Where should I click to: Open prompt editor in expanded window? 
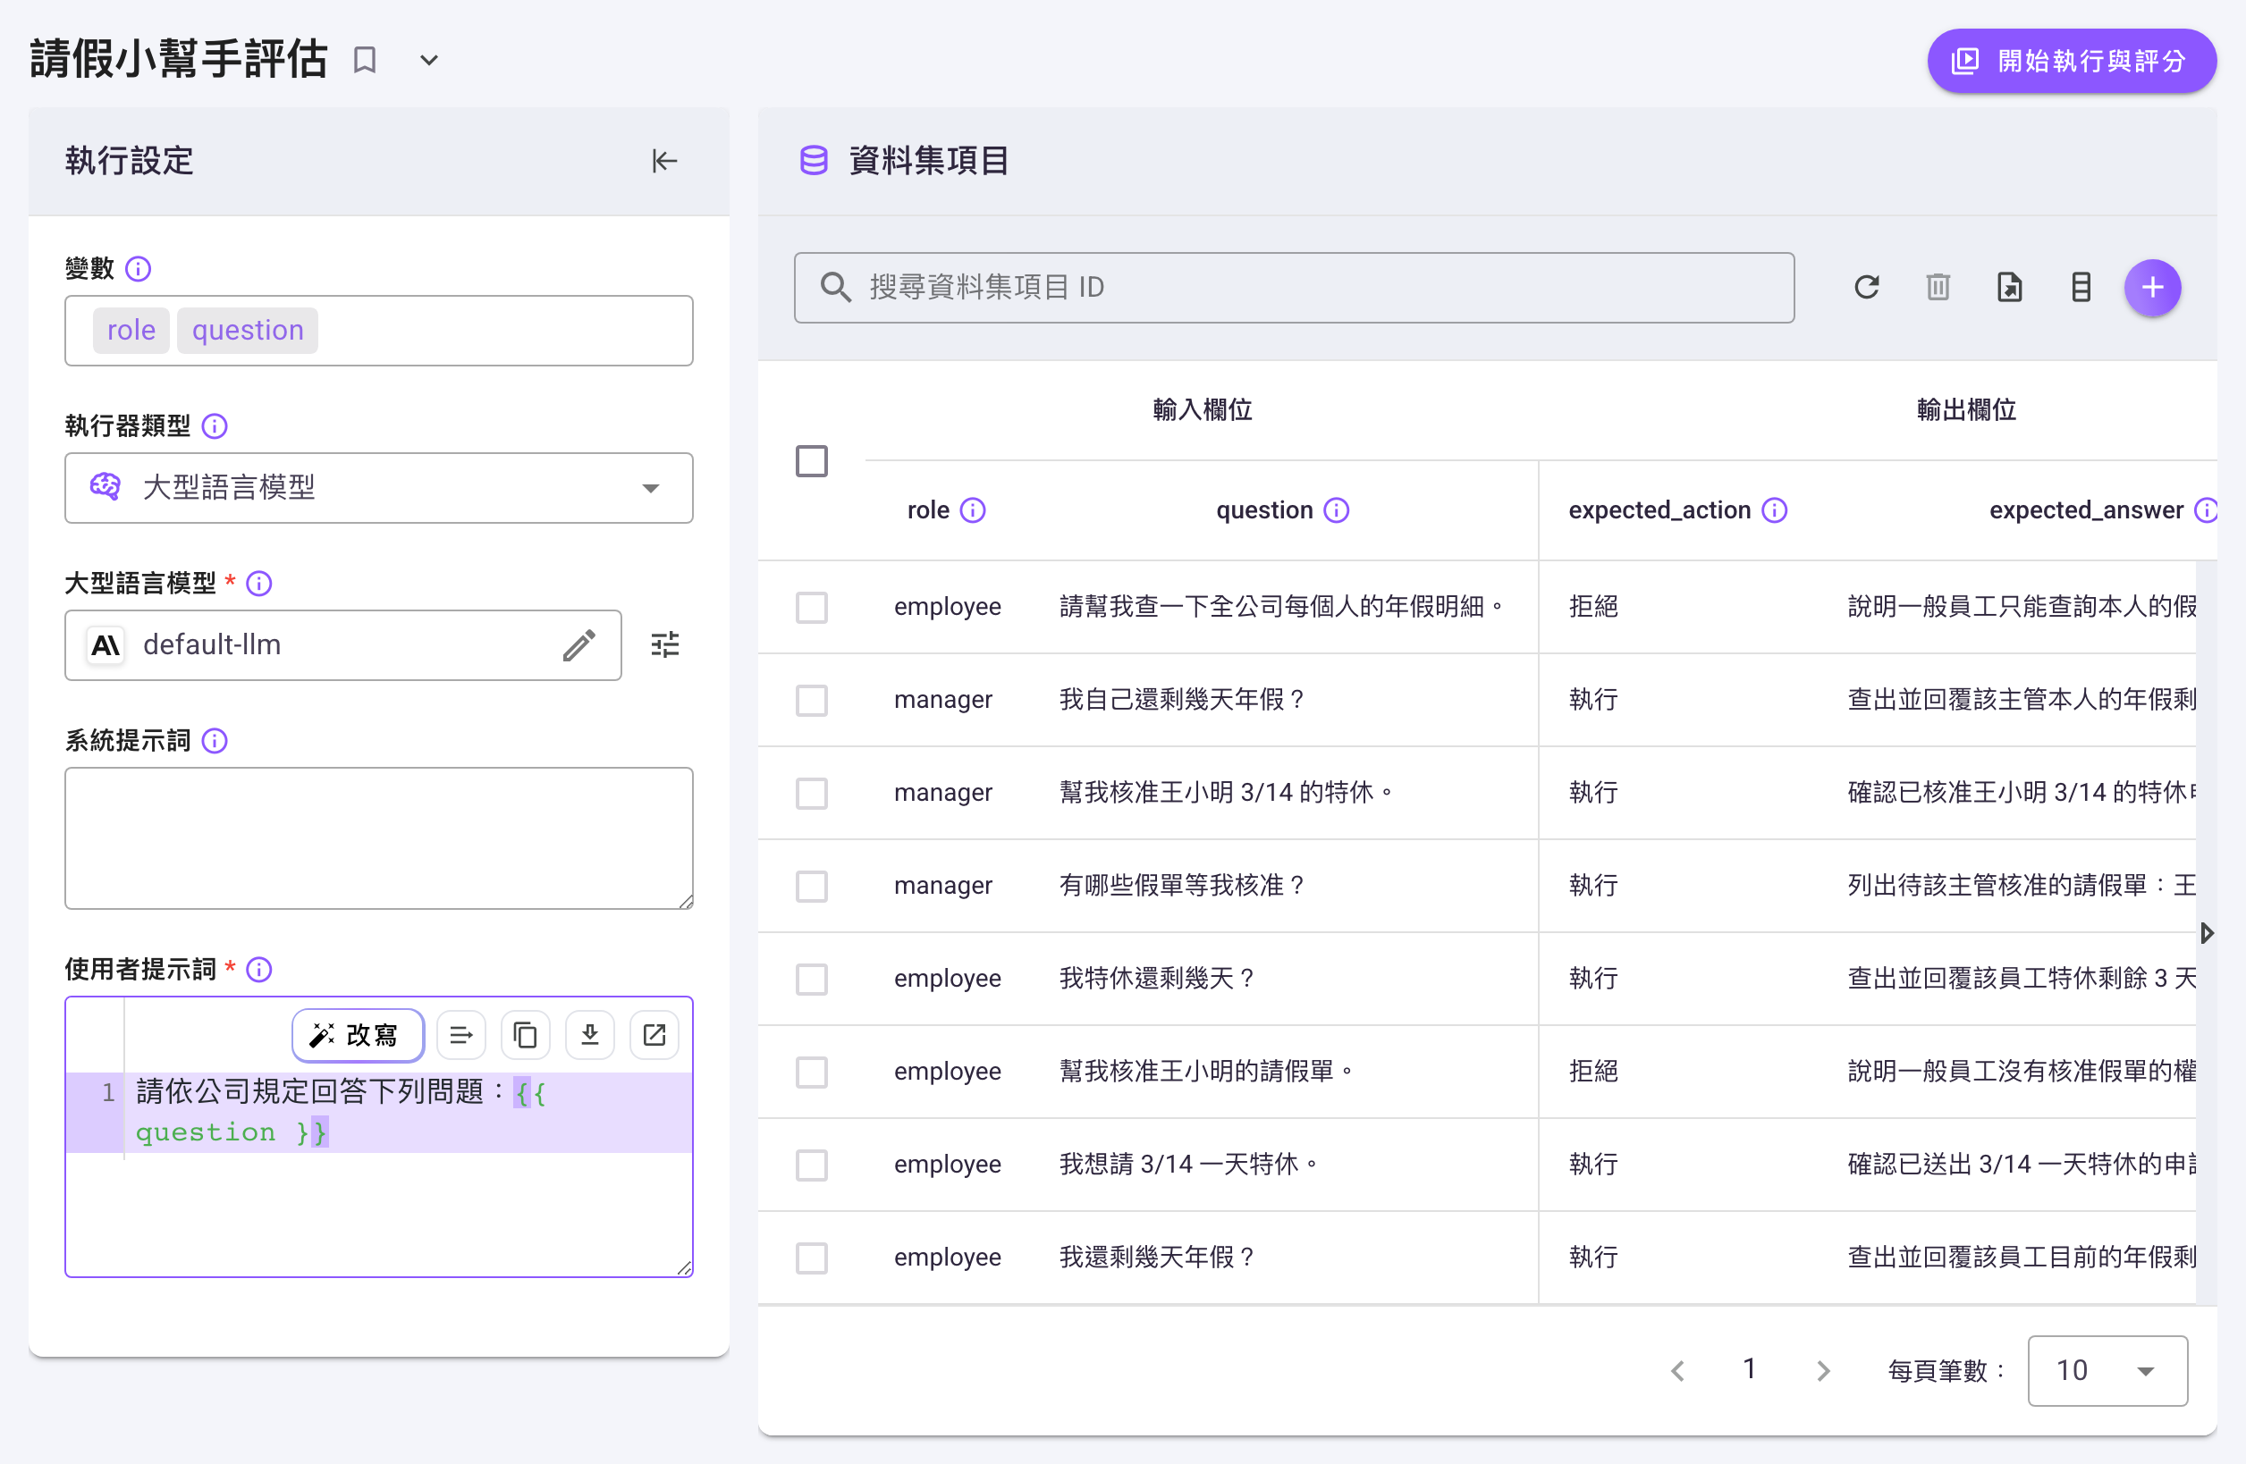[654, 1035]
